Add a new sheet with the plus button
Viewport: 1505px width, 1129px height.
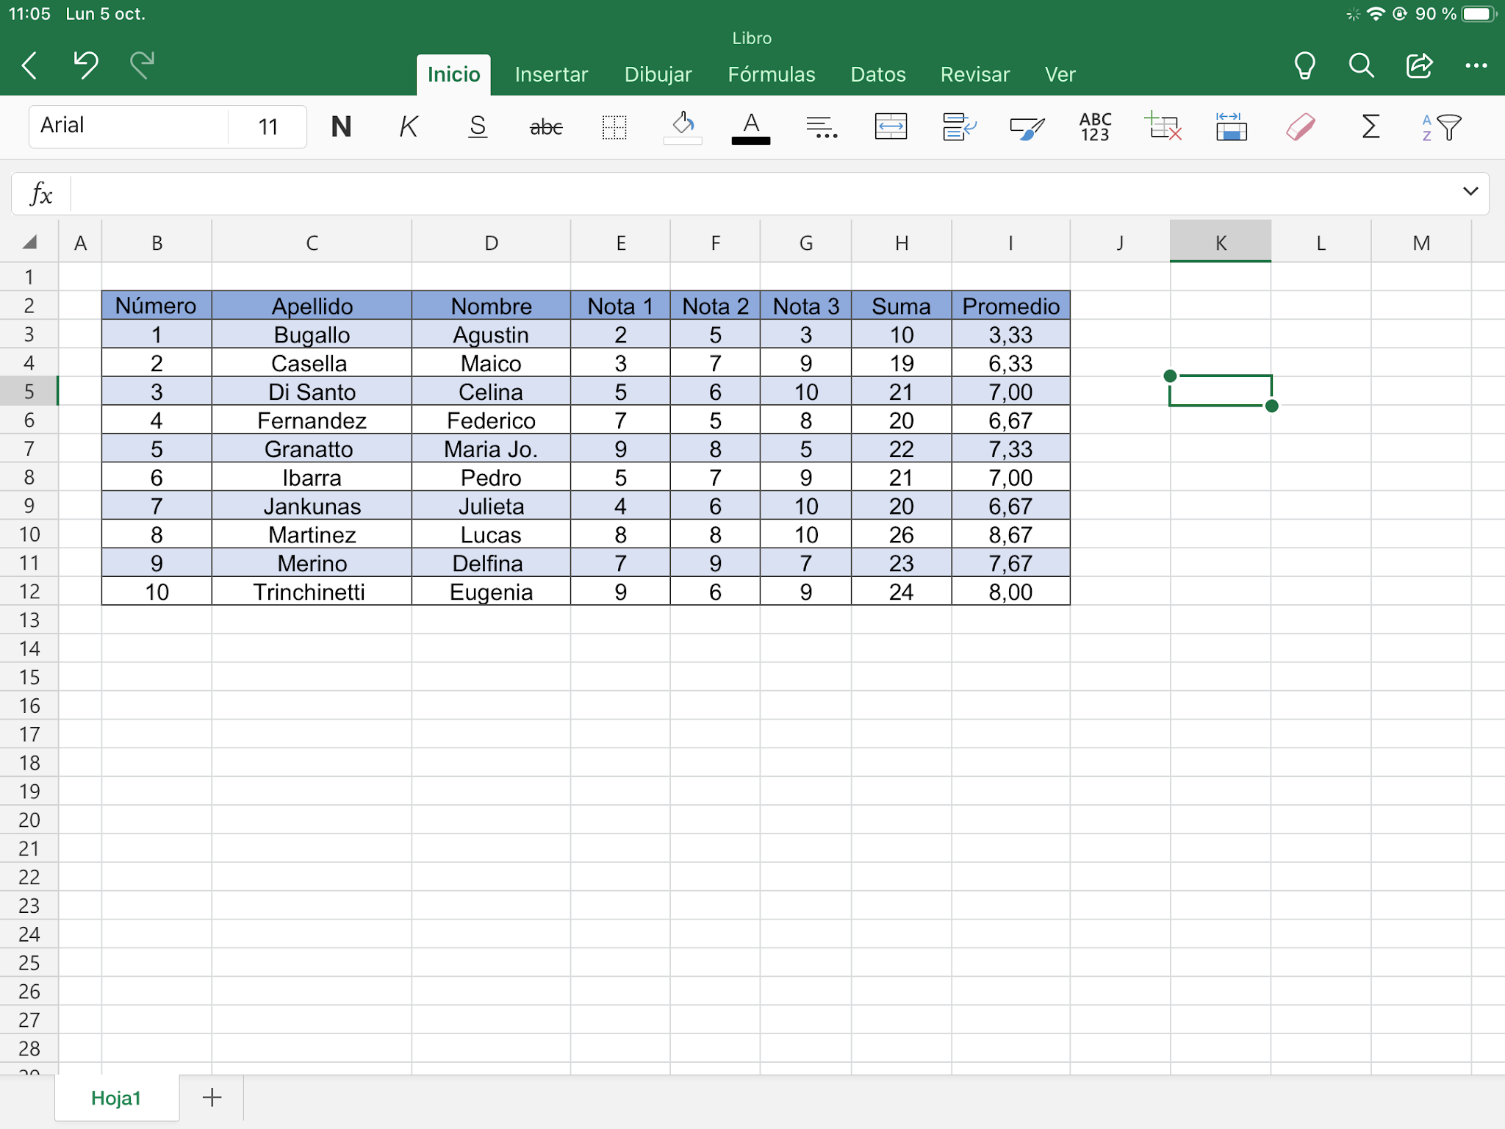point(211,1097)
